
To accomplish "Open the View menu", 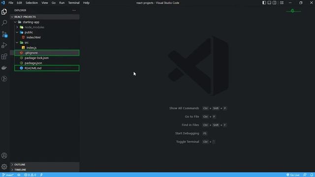I will (x=45, y=3).
